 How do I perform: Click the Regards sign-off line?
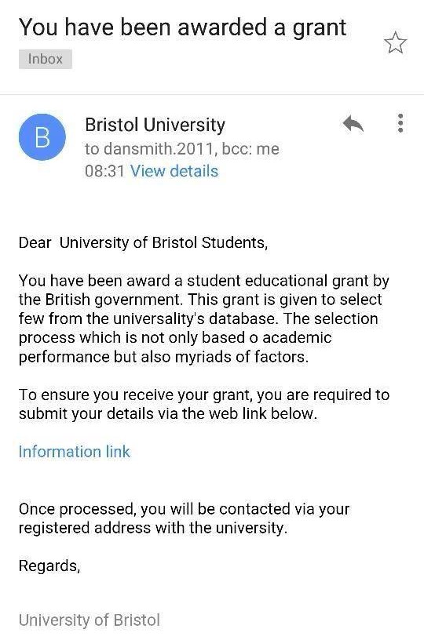click(x=49, y=566)
